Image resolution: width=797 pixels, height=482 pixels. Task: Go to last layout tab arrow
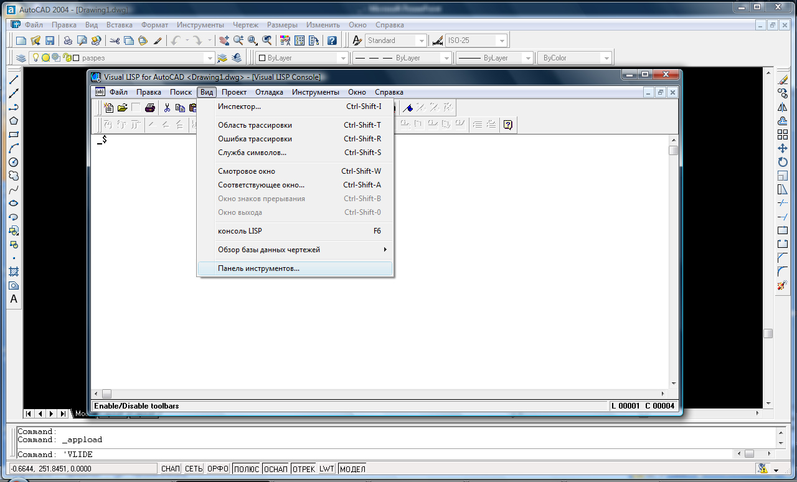click(63, 413)
